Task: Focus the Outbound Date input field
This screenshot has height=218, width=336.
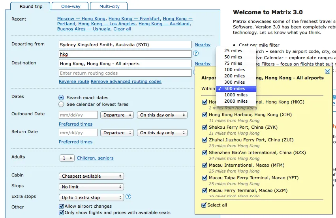Action: pos(78,115)
